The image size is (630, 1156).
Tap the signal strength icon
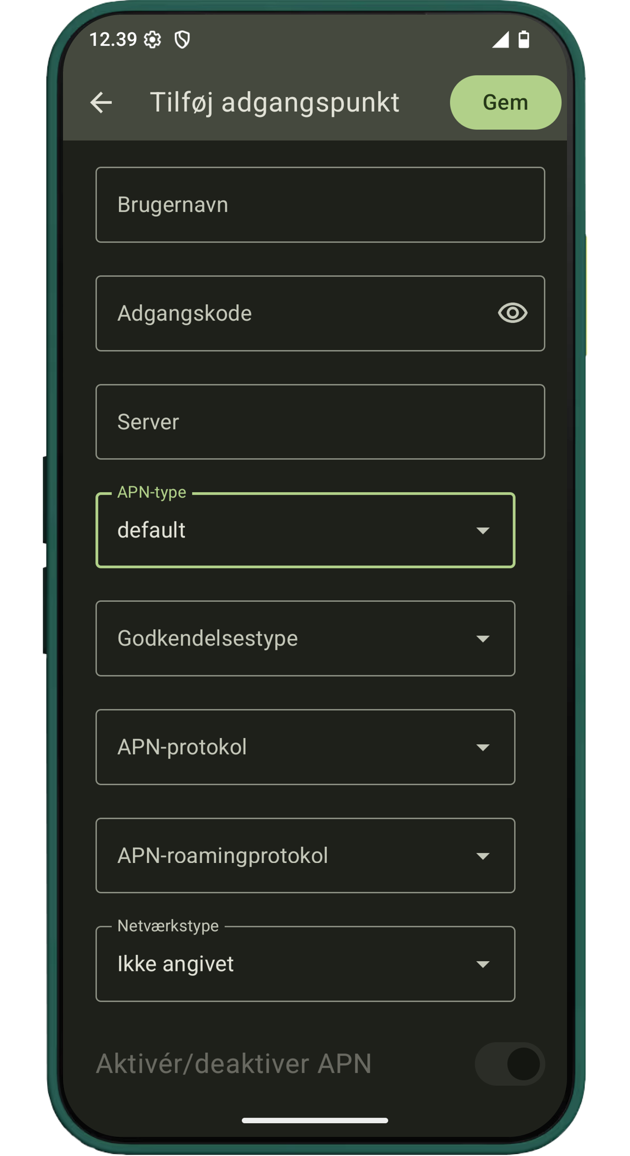(x=500, y=39)
